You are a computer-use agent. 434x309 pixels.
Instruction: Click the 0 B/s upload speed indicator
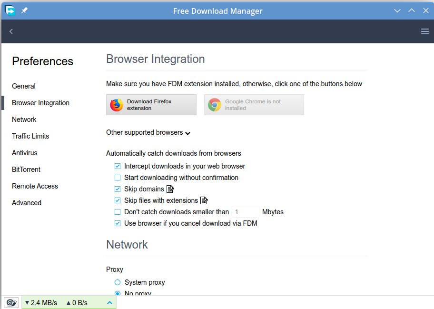(x=77, y=303)
